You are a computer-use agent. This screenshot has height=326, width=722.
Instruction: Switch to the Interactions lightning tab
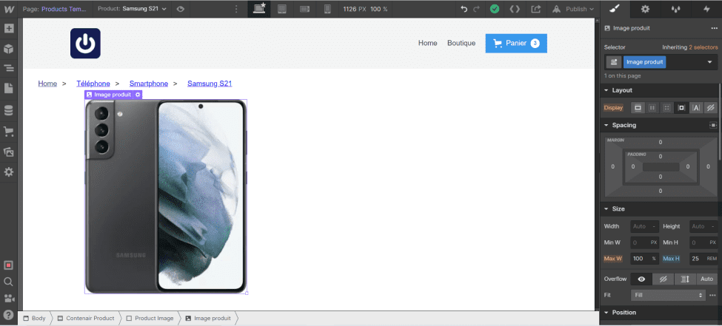click(706, 9)
